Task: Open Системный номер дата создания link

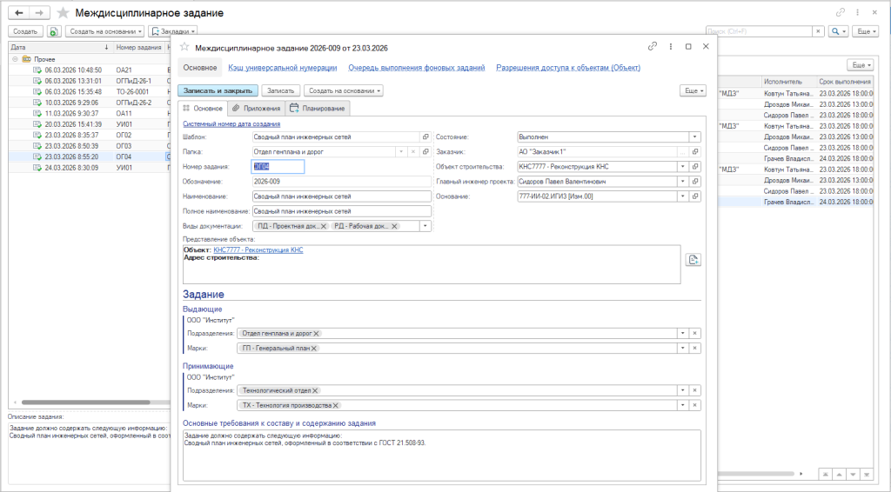Action: (231, 123)
